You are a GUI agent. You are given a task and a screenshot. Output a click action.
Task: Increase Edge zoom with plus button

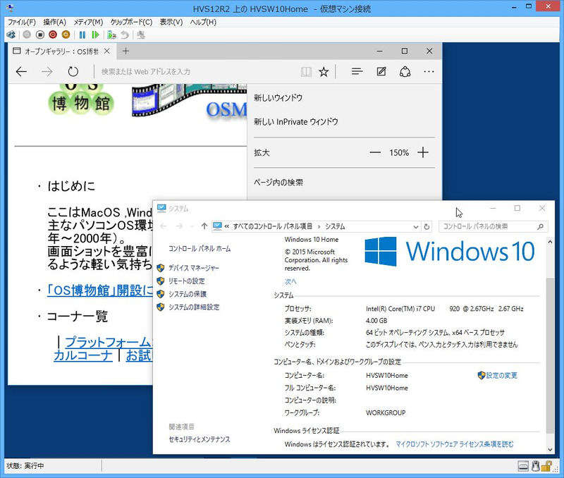point(423,152)
